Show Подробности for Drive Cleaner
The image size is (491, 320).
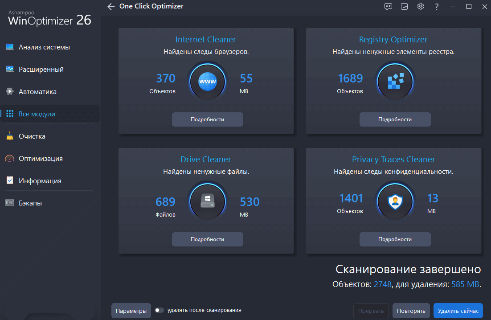click(x=207, y=239)
